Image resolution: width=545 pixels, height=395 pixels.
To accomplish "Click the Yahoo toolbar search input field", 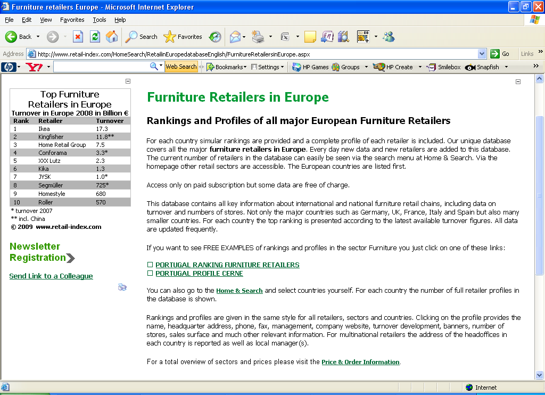I will pyautogui.click(x=101, y=67).
